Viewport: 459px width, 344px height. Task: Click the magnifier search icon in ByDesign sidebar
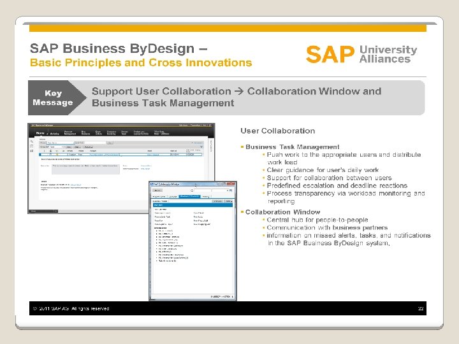point(32,141)
